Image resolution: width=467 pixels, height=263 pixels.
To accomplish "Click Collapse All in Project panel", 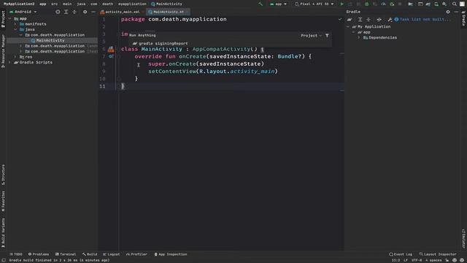I will click(74, 12).
